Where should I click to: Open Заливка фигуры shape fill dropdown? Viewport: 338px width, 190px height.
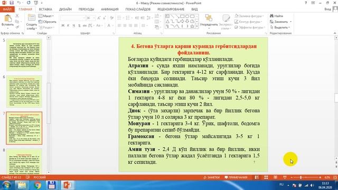point(249,16)
